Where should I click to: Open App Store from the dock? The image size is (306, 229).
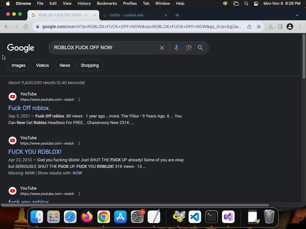120,217
